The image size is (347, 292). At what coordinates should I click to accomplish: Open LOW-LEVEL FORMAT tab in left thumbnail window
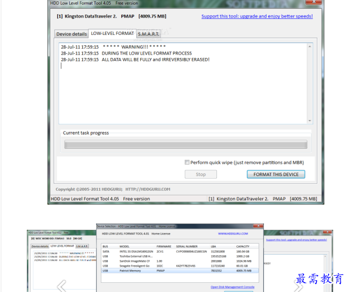[x=62, y=246]
